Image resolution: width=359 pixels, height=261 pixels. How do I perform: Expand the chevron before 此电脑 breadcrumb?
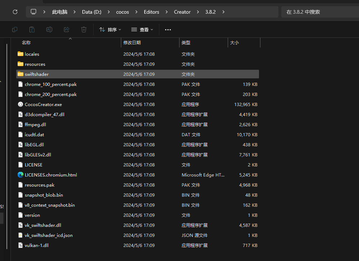click(x=44, y=12)
